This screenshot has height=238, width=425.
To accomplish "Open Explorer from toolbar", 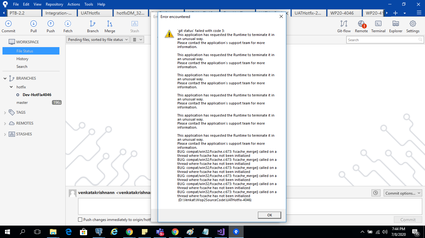I will point(396,26).
